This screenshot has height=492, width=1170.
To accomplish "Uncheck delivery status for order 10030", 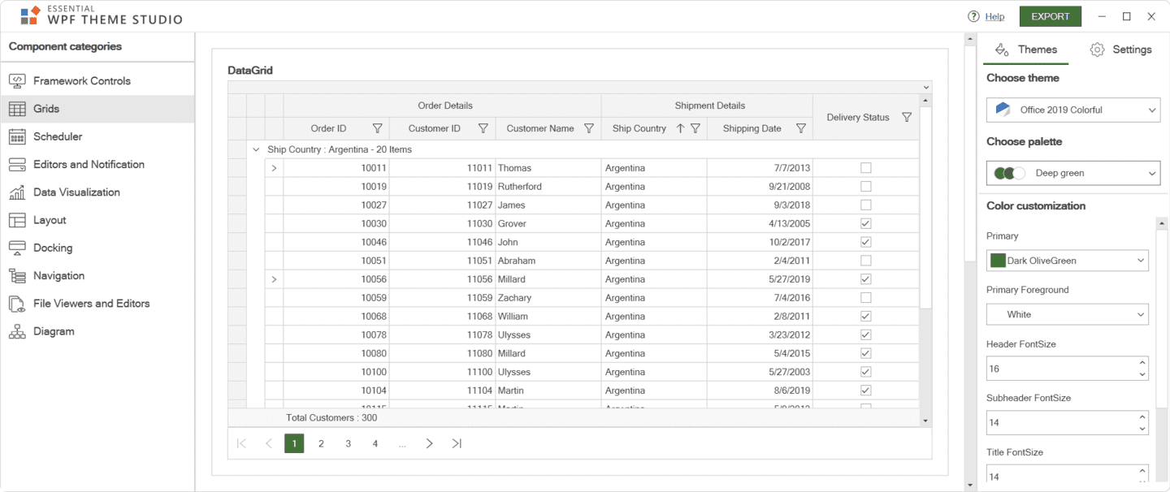I will (865, 223).
